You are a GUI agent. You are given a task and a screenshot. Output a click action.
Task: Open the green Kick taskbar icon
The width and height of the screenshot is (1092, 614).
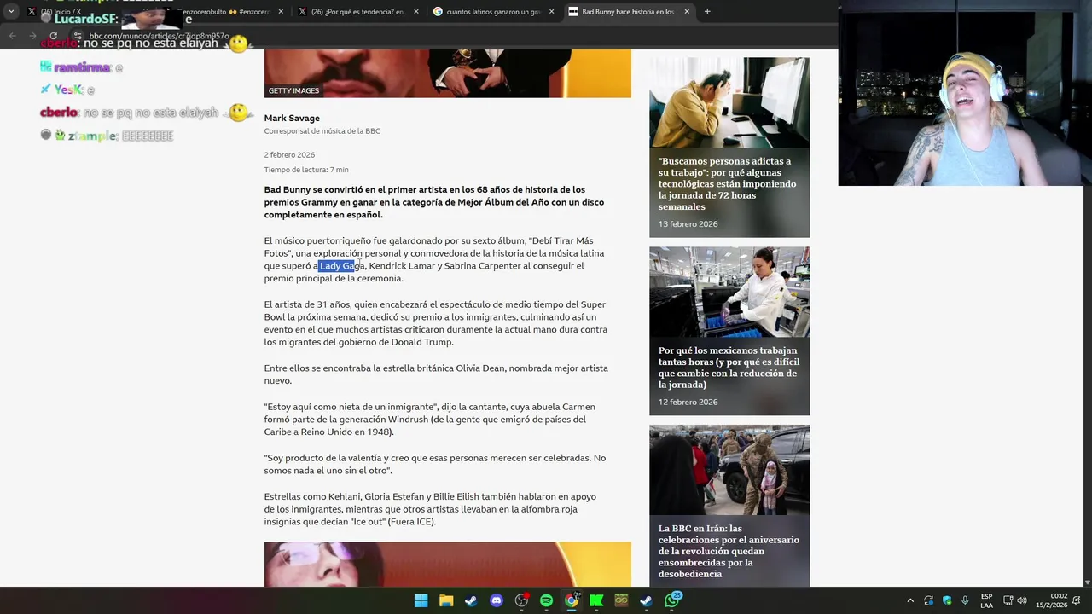click(596, 600)
